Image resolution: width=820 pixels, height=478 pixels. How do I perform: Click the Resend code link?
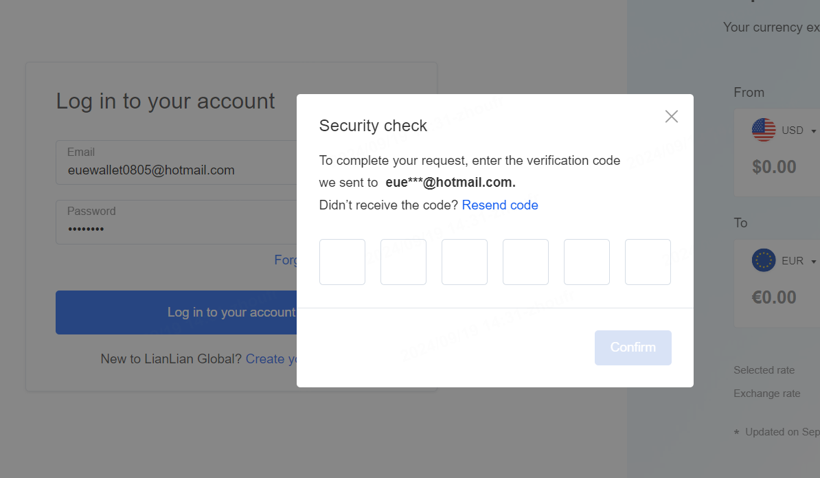coord(500,205)
